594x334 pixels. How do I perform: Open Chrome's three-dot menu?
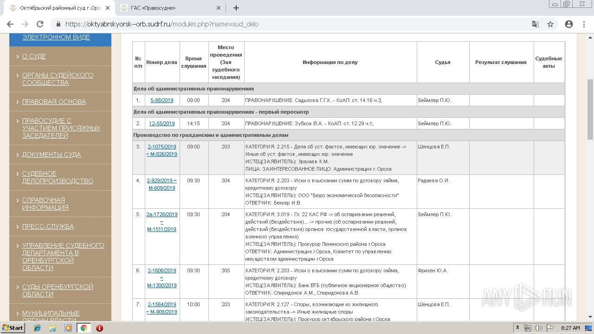pyautogui.click(x=584, y=24)
